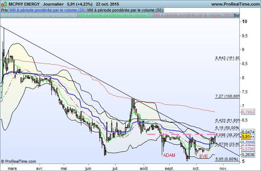Click the 6,0474 price tag
The width and height of the screenshot is (261, 171).
248,132
